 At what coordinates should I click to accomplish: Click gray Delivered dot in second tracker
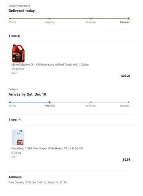(x=129, y=102)
